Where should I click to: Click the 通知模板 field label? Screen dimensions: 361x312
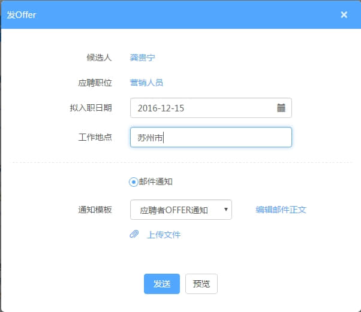pos(95,210)
